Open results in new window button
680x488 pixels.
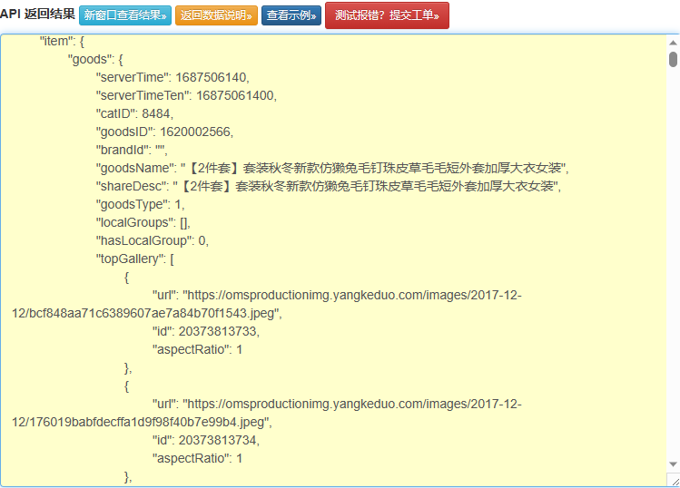[125, 15]
